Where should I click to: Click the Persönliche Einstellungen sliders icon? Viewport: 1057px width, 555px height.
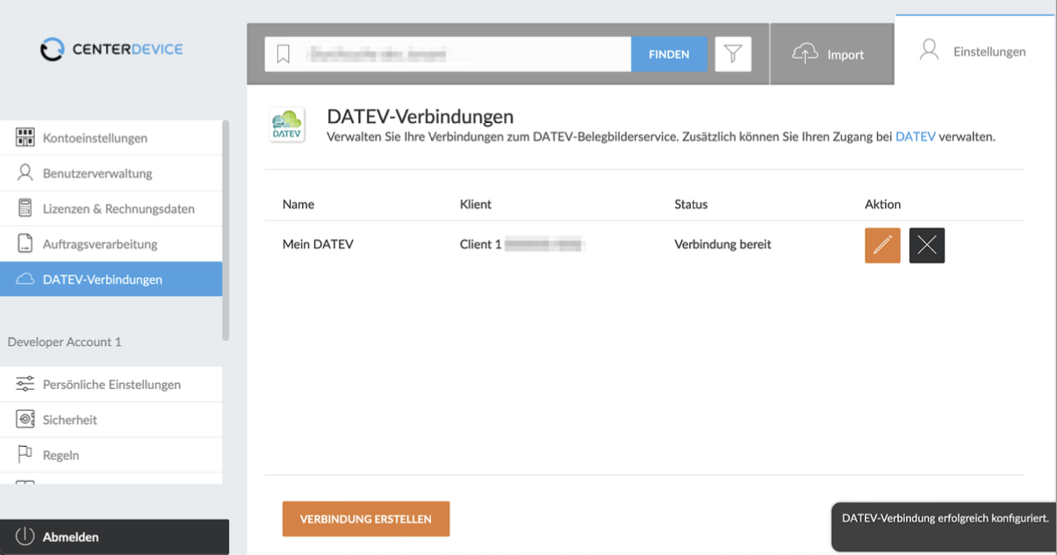(x=25, y=384)
